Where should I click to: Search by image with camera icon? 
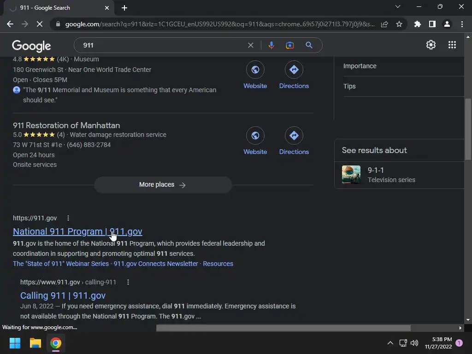[289, 45]
